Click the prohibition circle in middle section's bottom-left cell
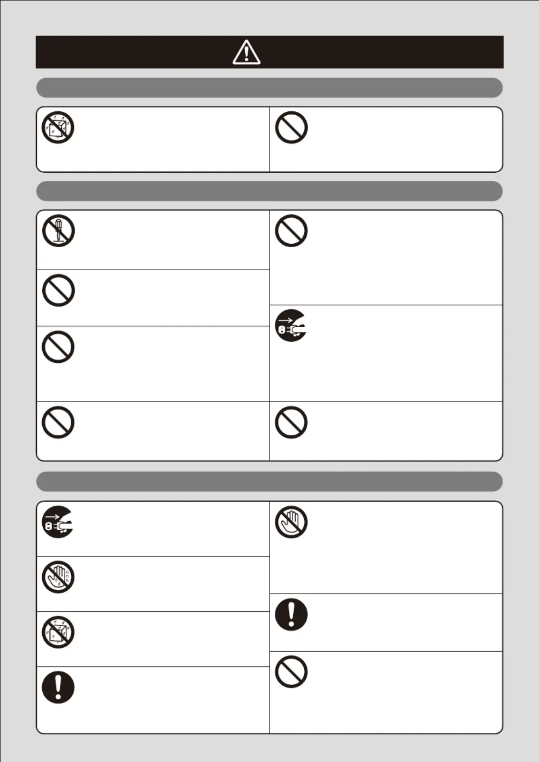The image size is (539, 762). (58, 423)
